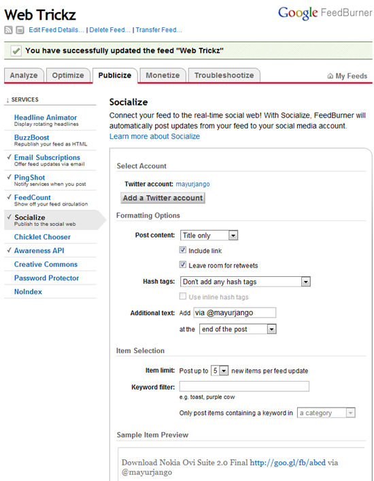Open FeedCount service
Viewport: 374px width, 481px height.
[33, 197]
